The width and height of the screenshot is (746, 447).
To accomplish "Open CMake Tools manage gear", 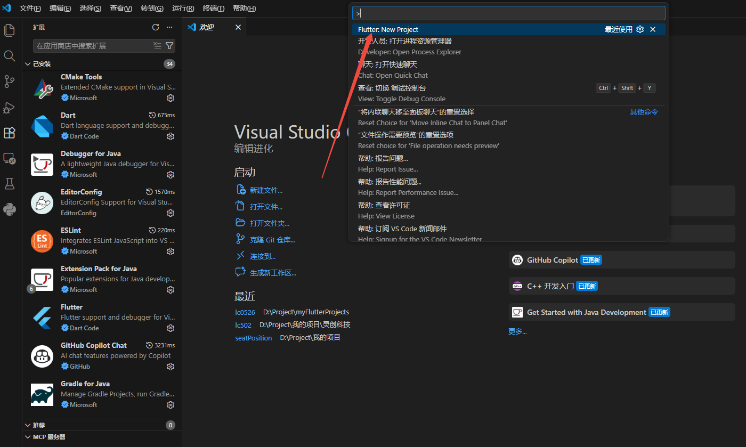I will 171,98.
